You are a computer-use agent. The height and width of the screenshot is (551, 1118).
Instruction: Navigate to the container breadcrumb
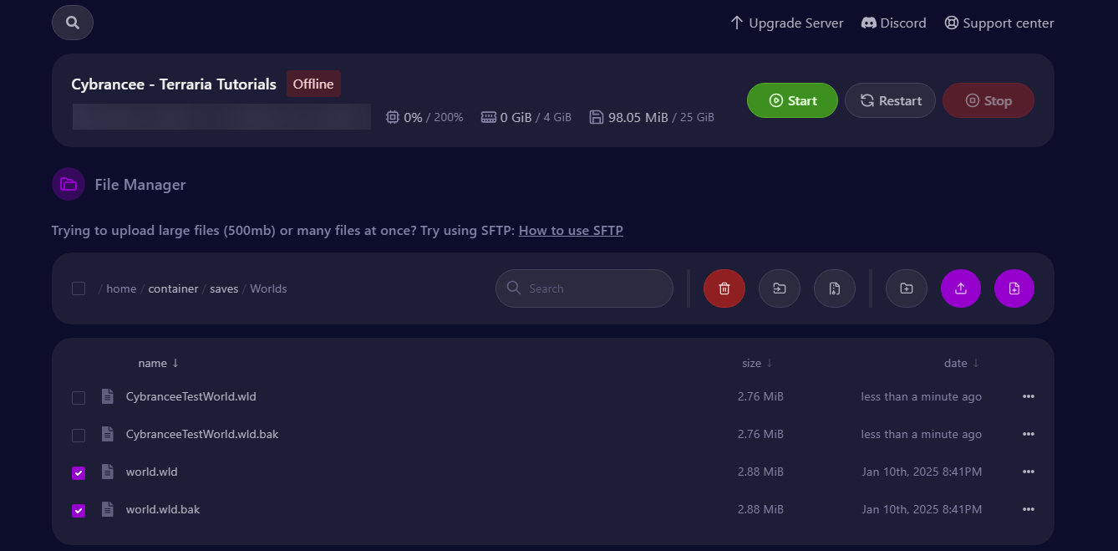pos(173,288)
